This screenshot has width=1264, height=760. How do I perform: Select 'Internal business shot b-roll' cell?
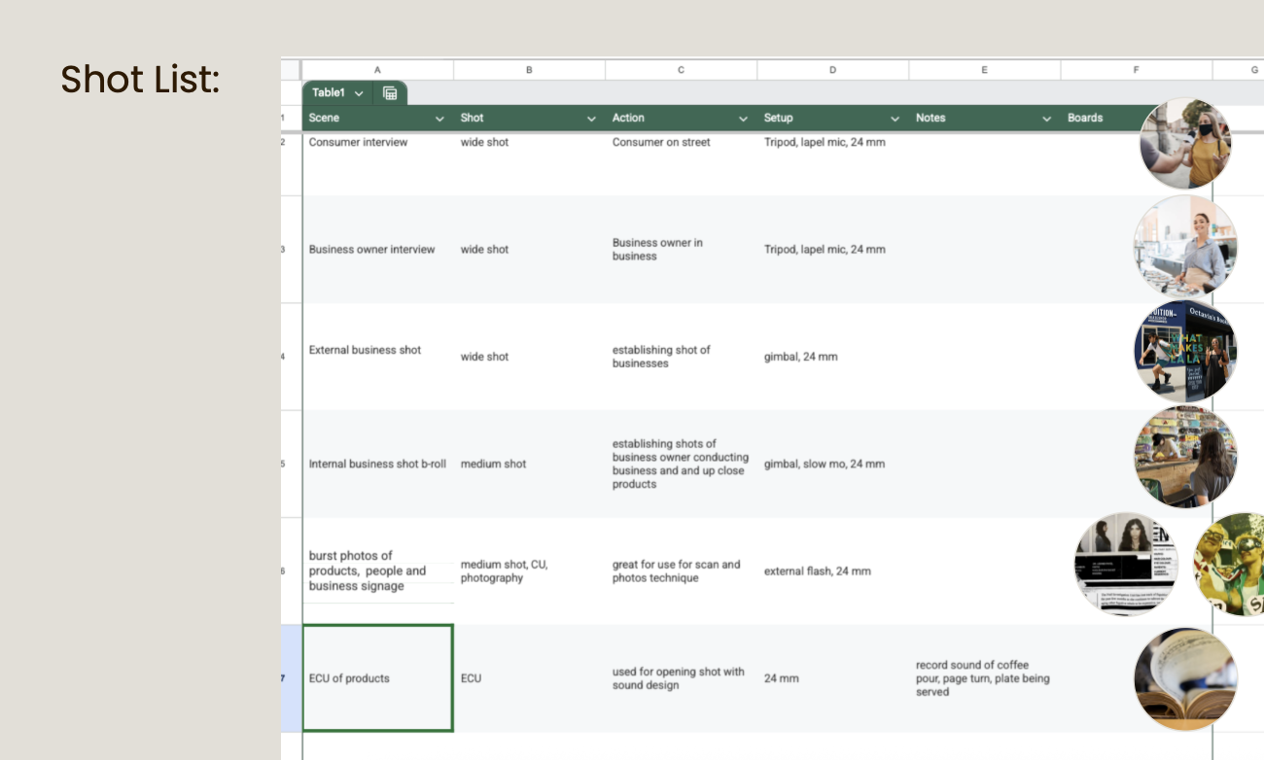pyautogui.click(x=377, y=464)
